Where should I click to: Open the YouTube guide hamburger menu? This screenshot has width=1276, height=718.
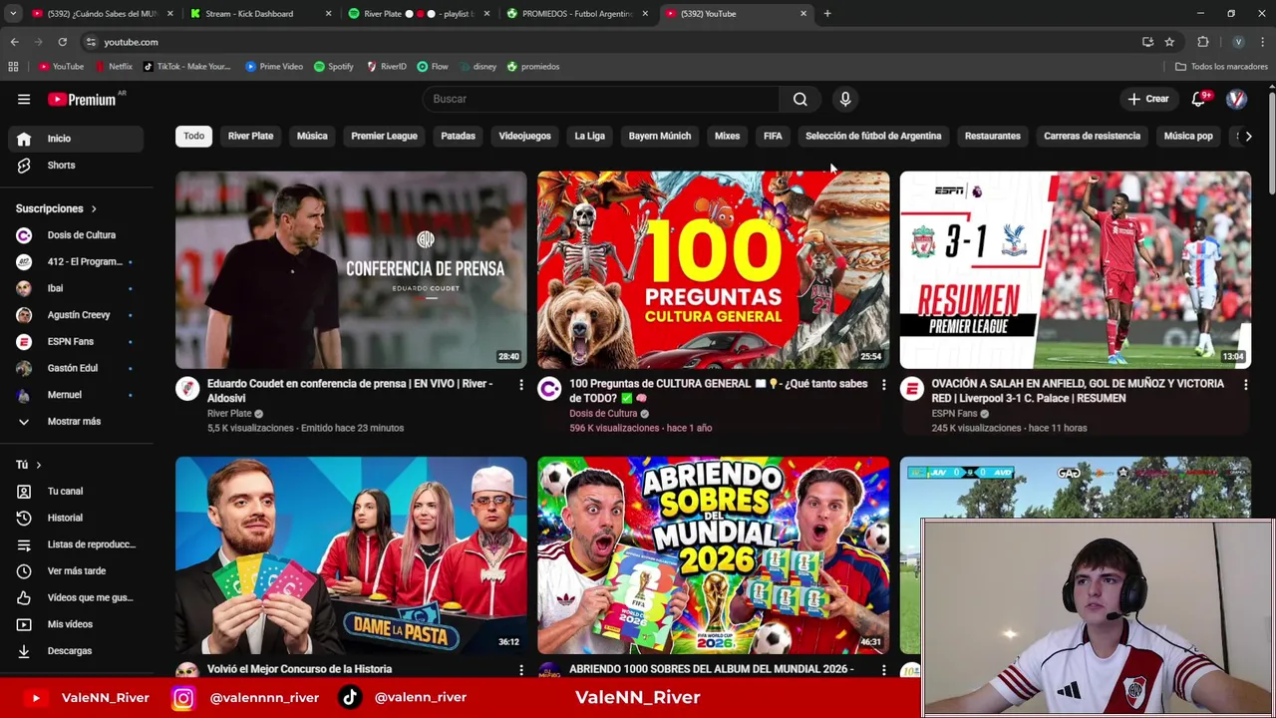coord(24,99)
